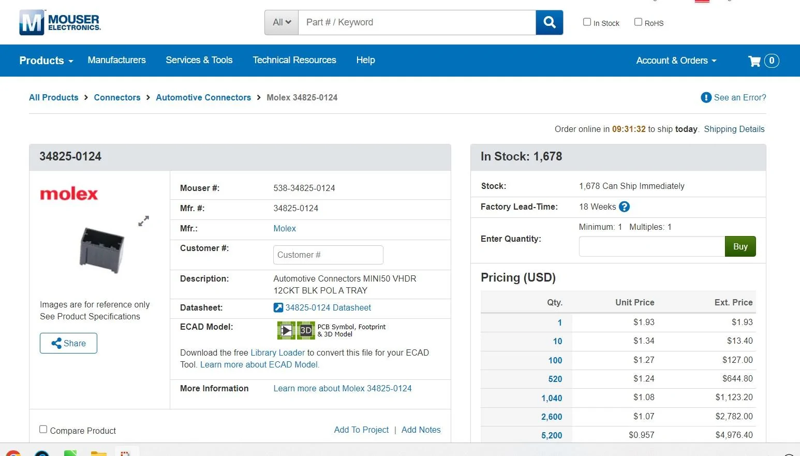Image resolution: width=800 pixels, height=456 pixels.
Task: Select the 2,600 quantity price break
Action: pyautogui.click(x=552, y=417)
